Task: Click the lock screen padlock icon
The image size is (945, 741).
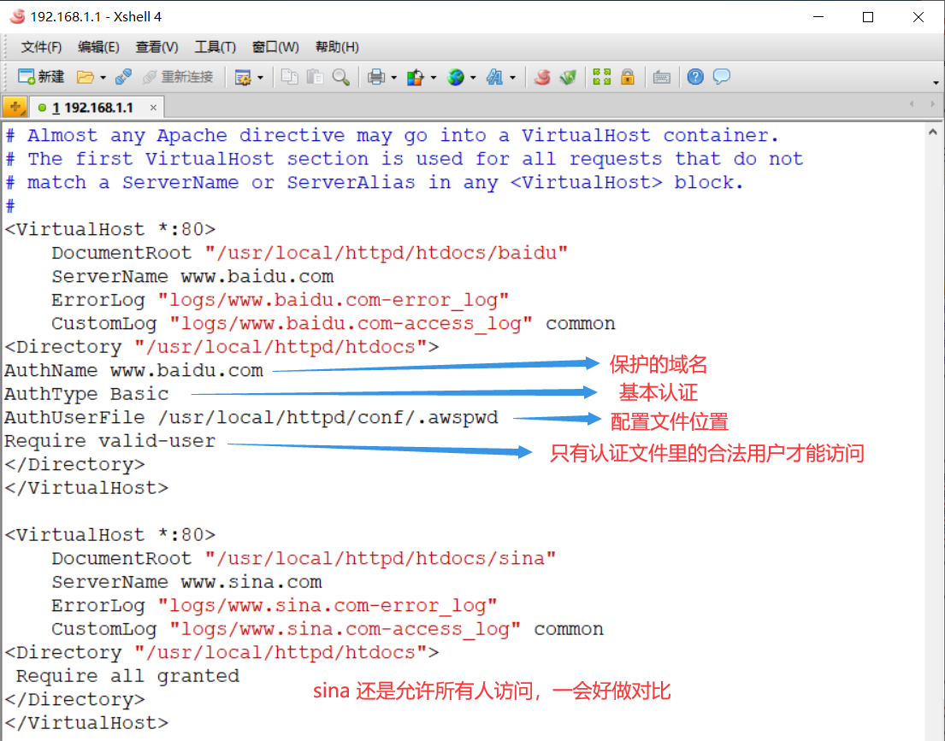Action: point(628,77)
